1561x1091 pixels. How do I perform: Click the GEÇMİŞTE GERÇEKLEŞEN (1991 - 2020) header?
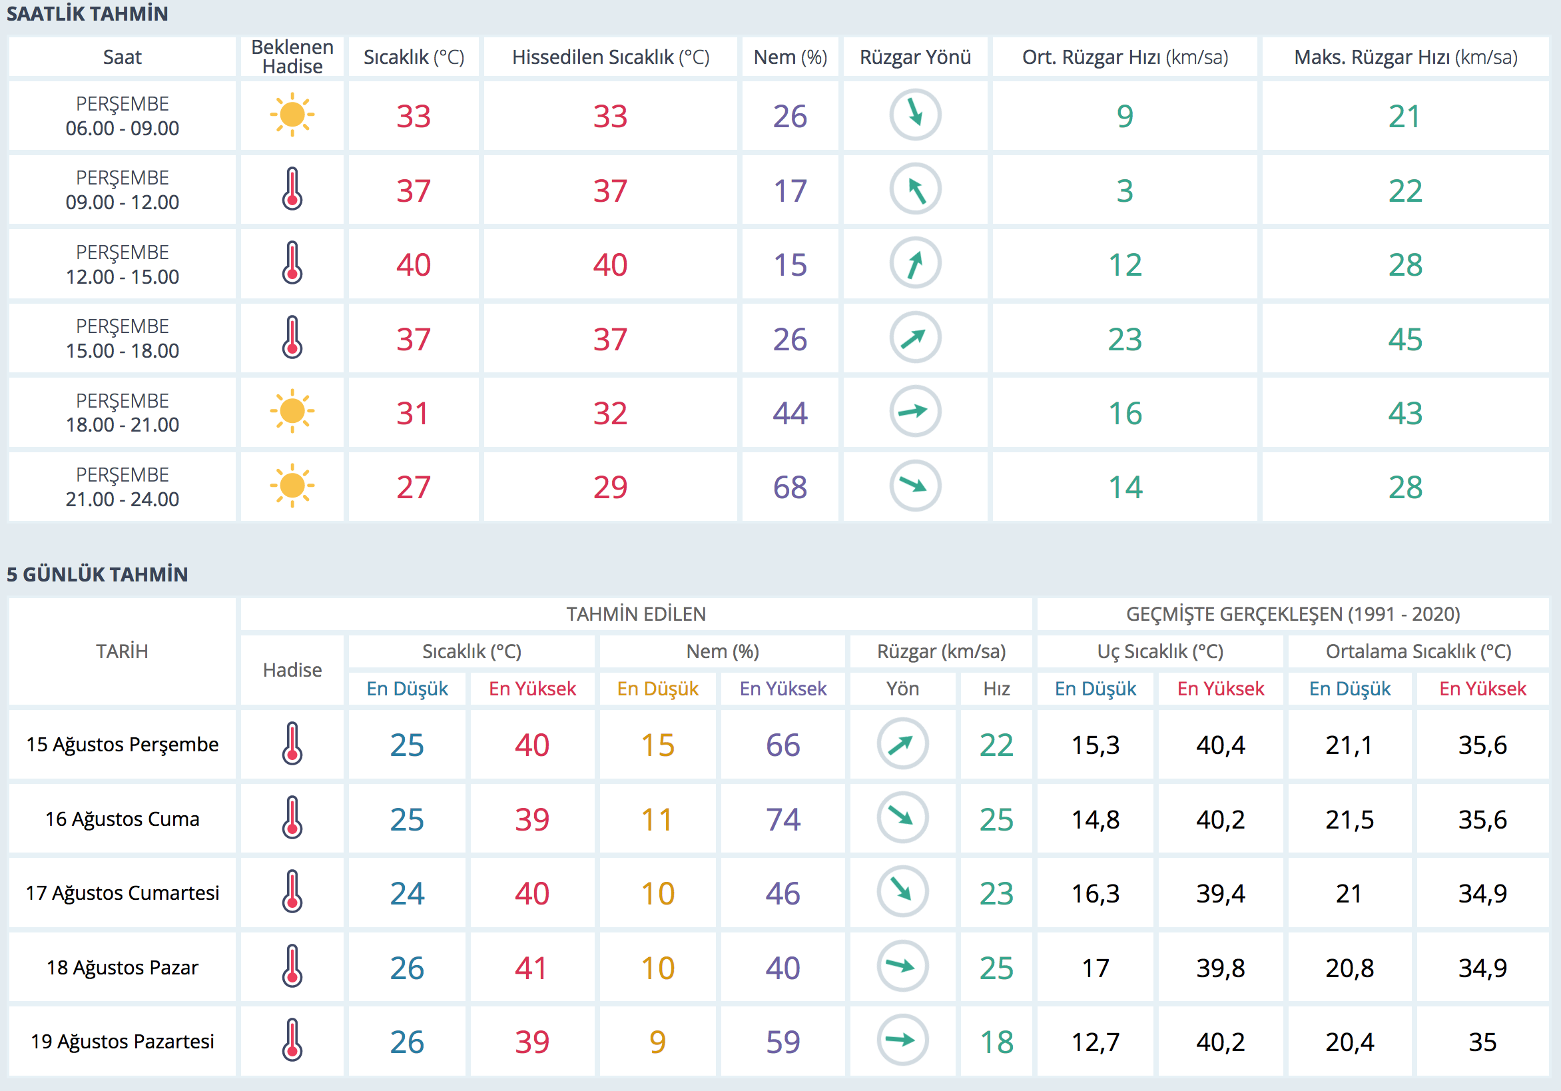(1293, 614)
